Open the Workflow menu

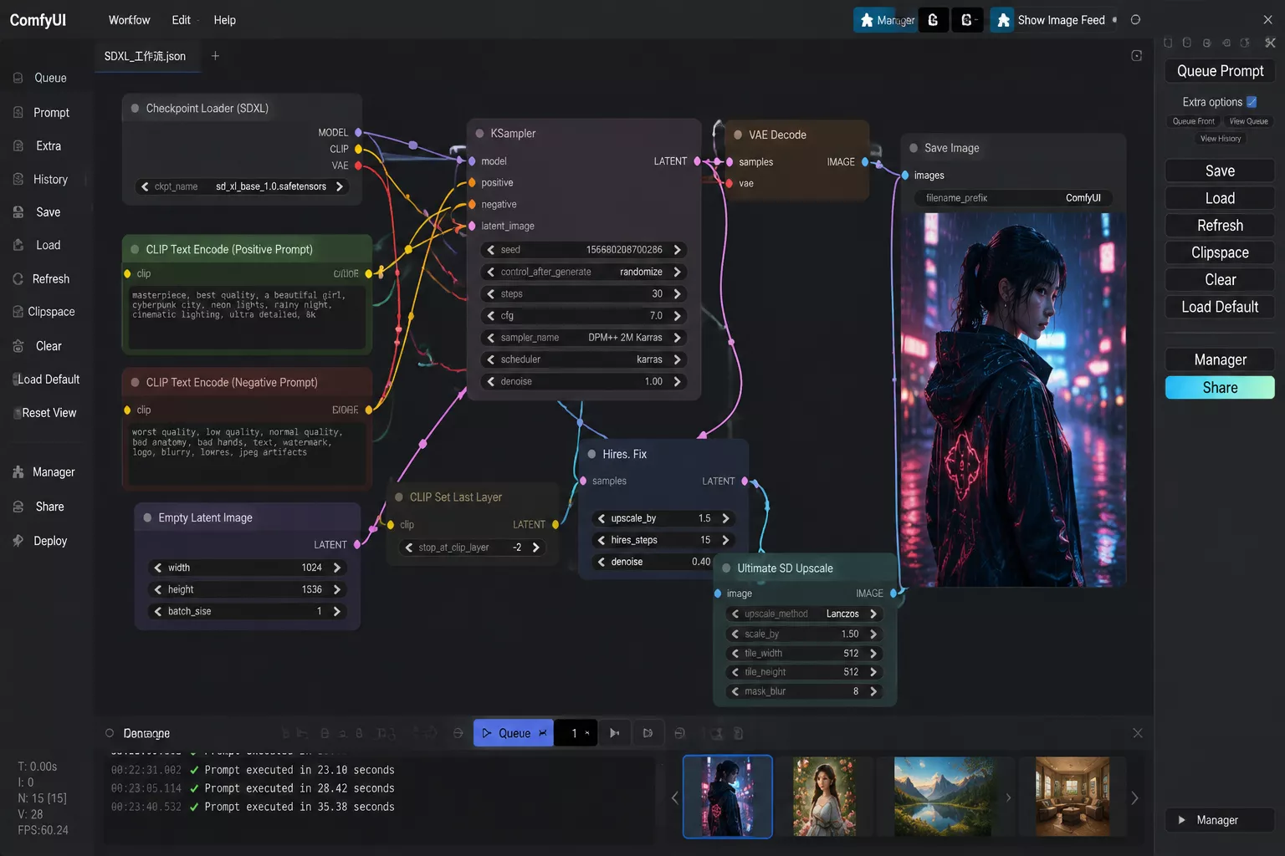click(129, 20)
